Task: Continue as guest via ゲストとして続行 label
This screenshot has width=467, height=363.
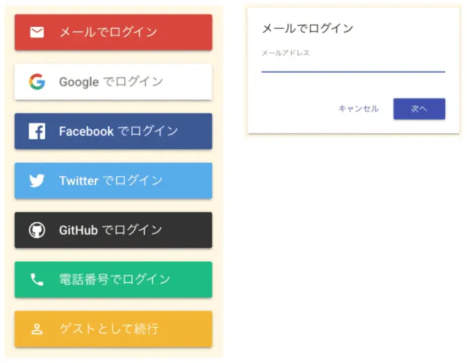Action: pos(109,329)
